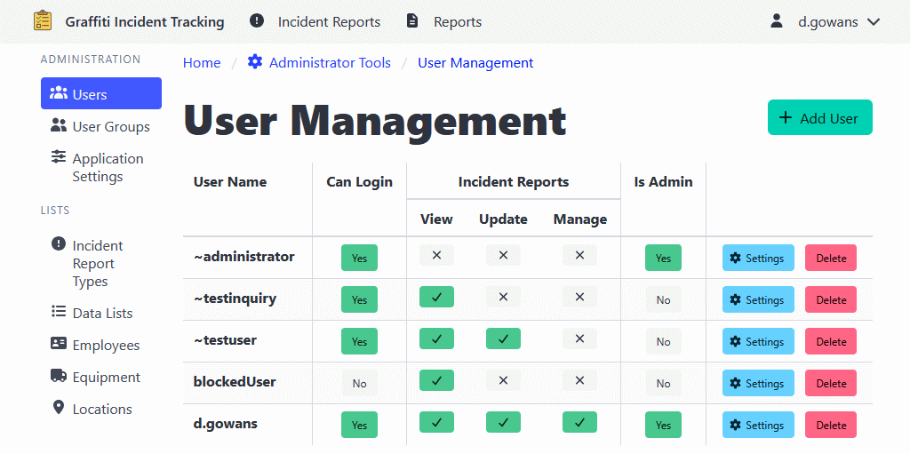Open Employees in sidebar
Screen dimensions: 910x454
101,345
